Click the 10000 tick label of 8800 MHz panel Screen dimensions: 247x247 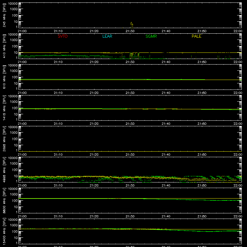coord(13,189)
